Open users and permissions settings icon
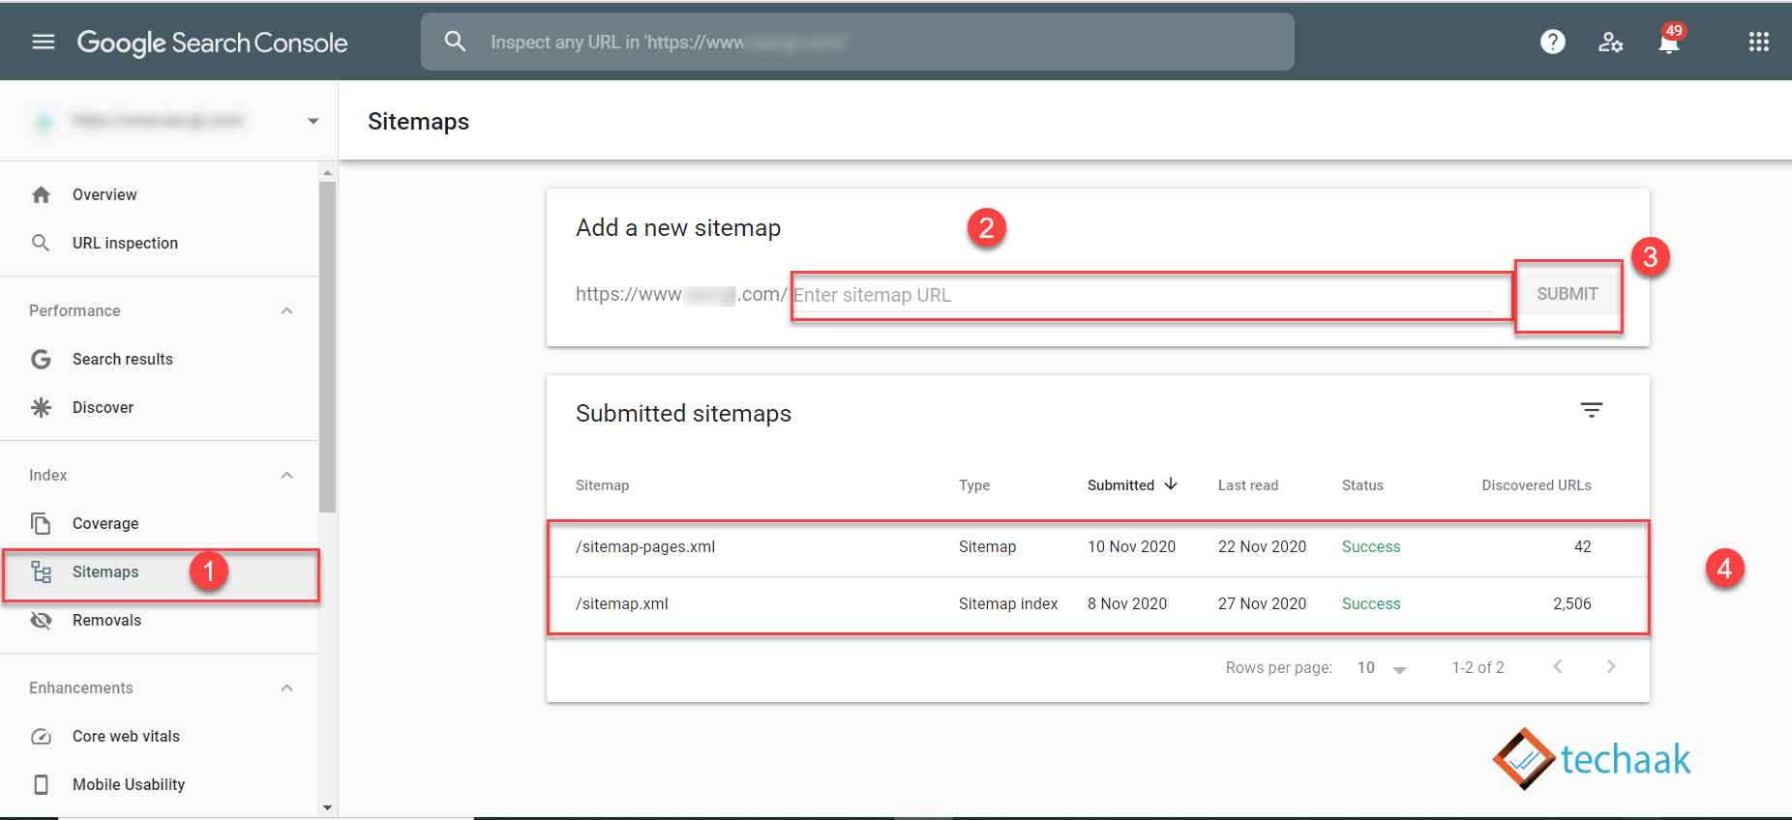 click(x=1610, y=42)
